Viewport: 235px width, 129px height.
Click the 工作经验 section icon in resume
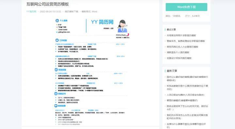[57, 40]
